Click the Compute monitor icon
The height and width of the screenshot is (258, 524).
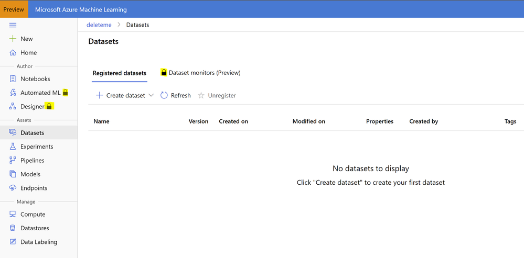pos(13,215)
